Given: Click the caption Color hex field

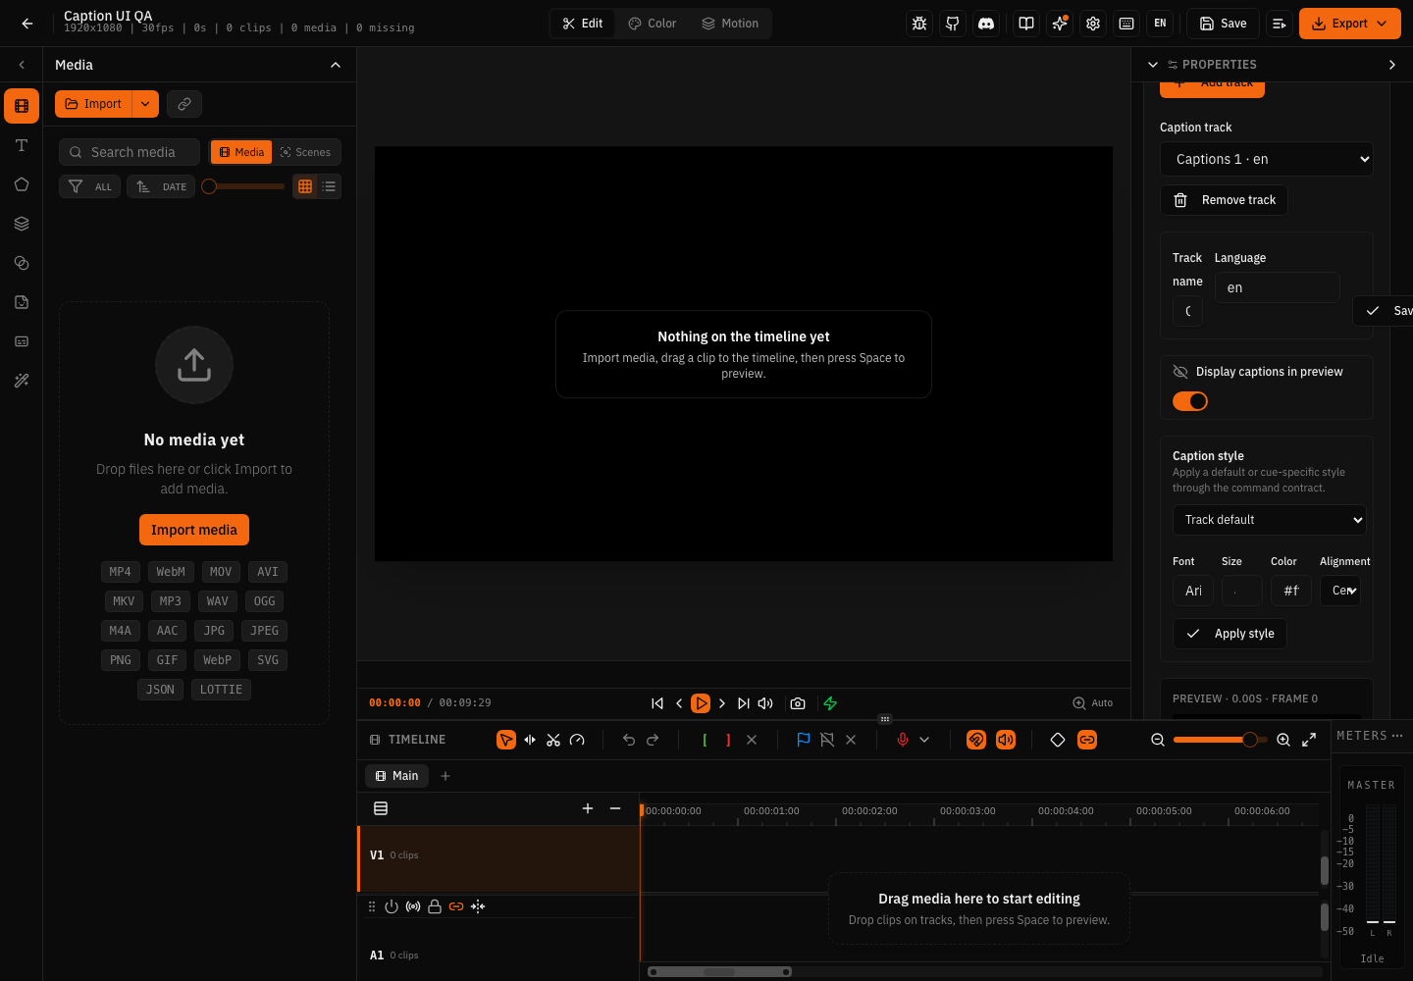Looking at the screenshot, I should tap(1291, 591).
